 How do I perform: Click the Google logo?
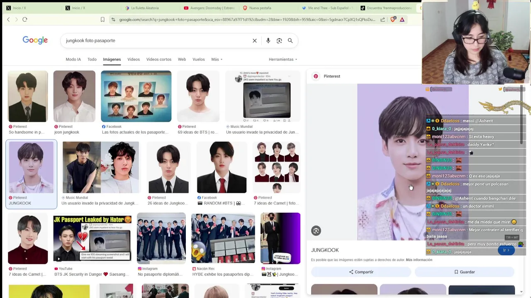click(35, 40)
